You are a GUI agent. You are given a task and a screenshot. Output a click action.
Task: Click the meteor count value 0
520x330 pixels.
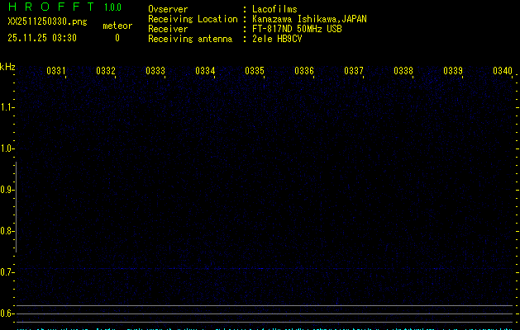(x=117, y=38)
